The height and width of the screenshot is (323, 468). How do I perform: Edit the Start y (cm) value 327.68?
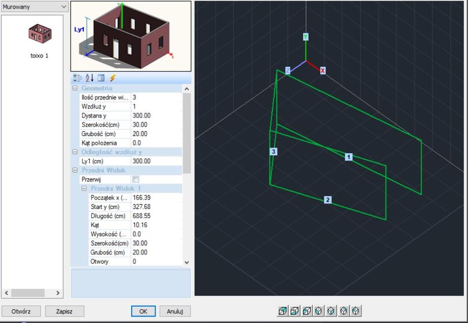click(x=156, y=207)
